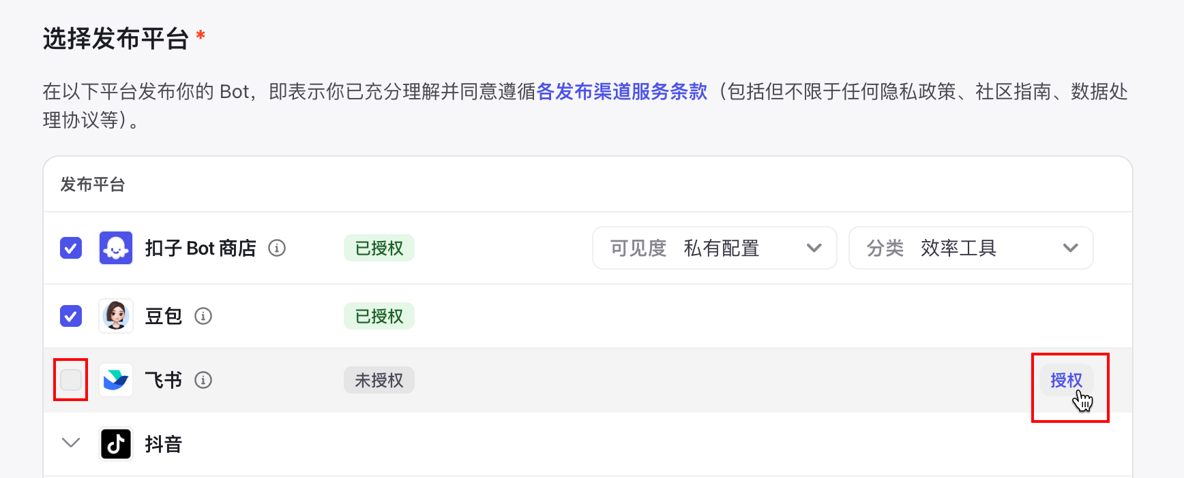Click the 抖音 TikTok logo icon
The width and height of the screenshot is (1184, 478).
pos(116,444)
